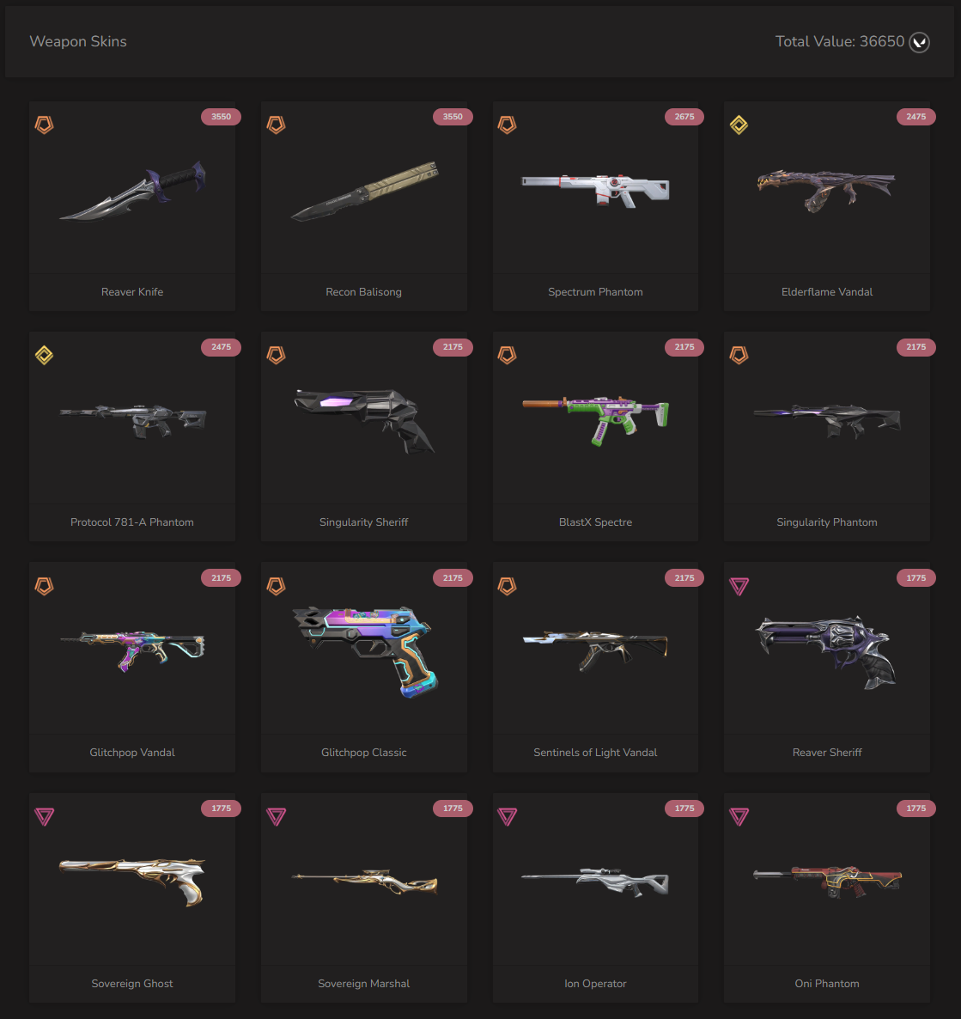Click the Total Value: 36650 text
Screen dimensions: 961x1019
[840, 41]
